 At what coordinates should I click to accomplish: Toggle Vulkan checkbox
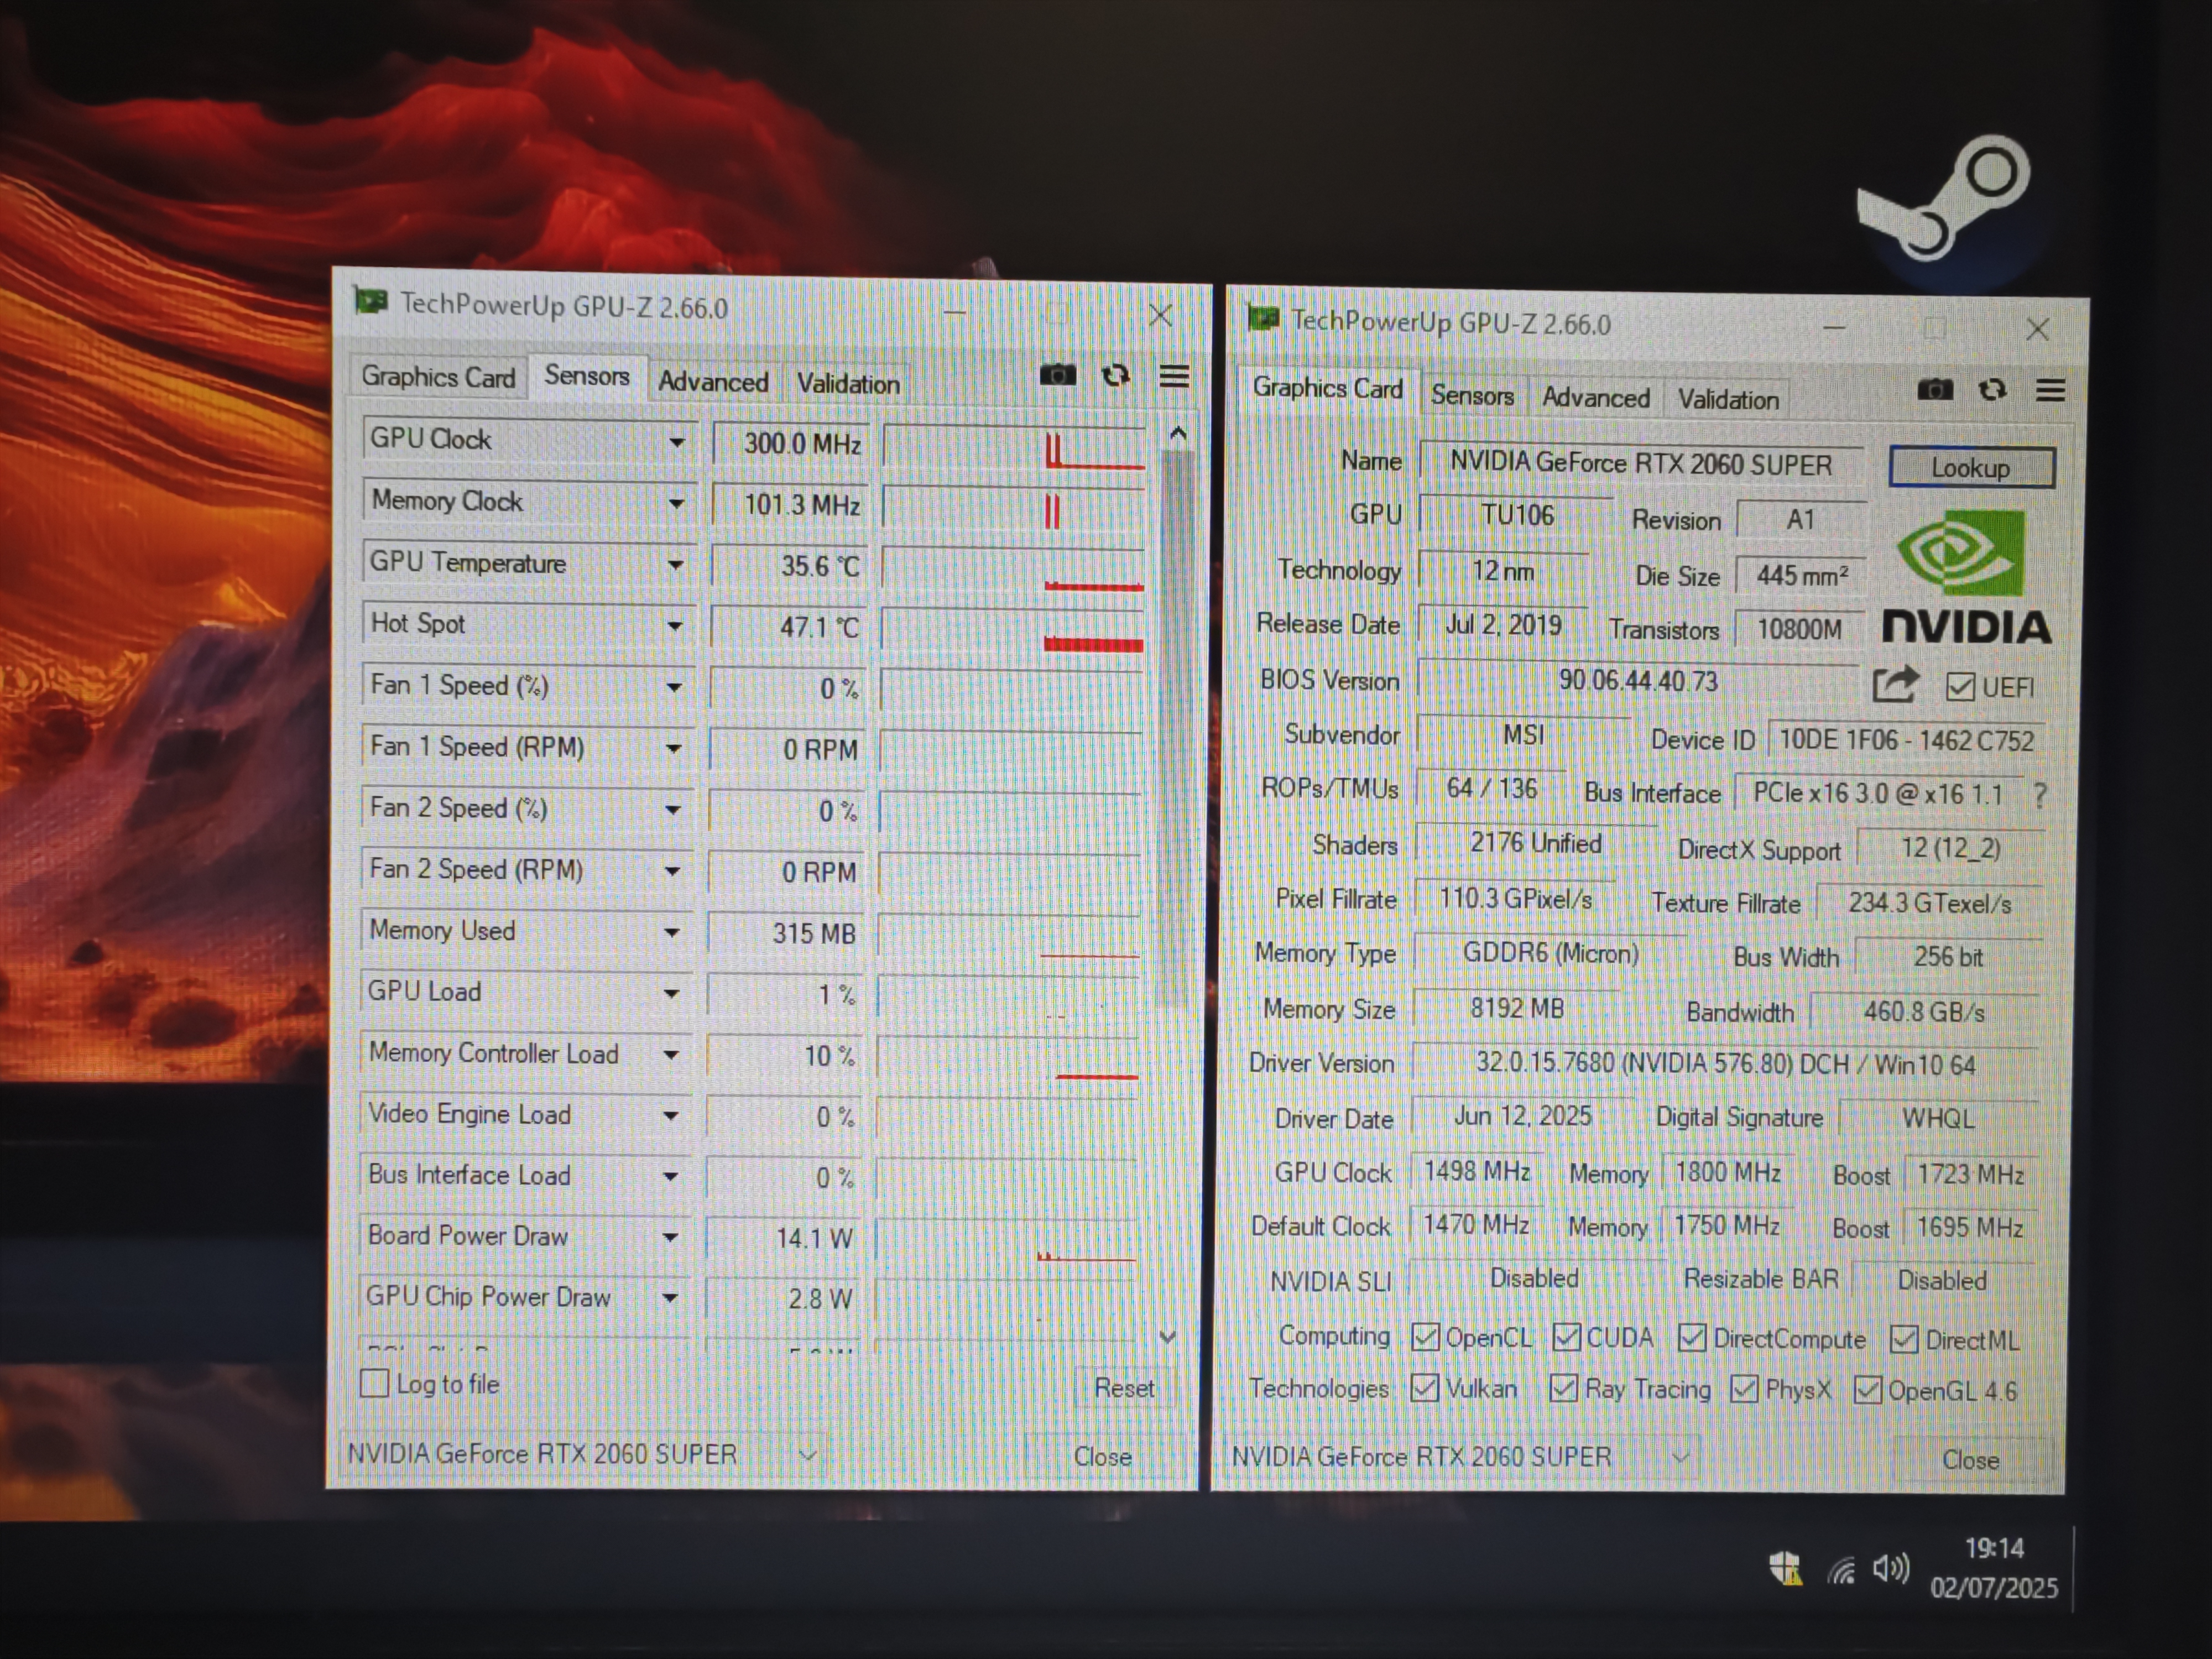coord(1424,1388)
